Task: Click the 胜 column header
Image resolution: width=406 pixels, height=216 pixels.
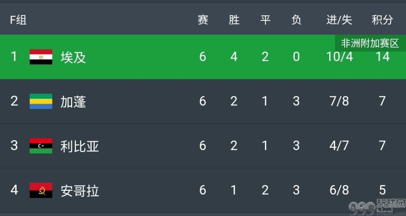Action: pyautogui.click(x=234, y=20)
